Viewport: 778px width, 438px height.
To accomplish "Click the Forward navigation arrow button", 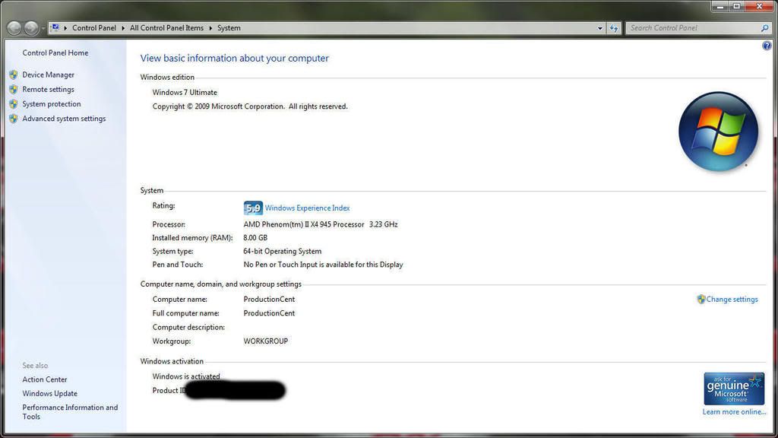I will tap(30, 28).
